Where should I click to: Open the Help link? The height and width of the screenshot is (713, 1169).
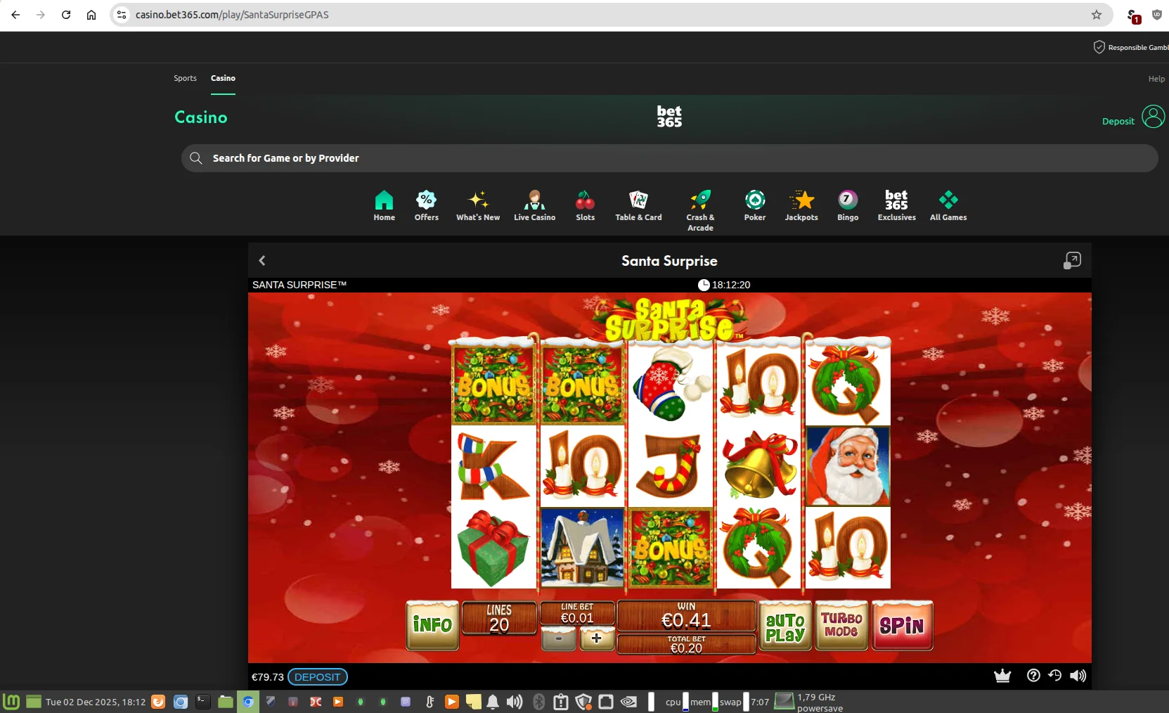(1156, 79)
